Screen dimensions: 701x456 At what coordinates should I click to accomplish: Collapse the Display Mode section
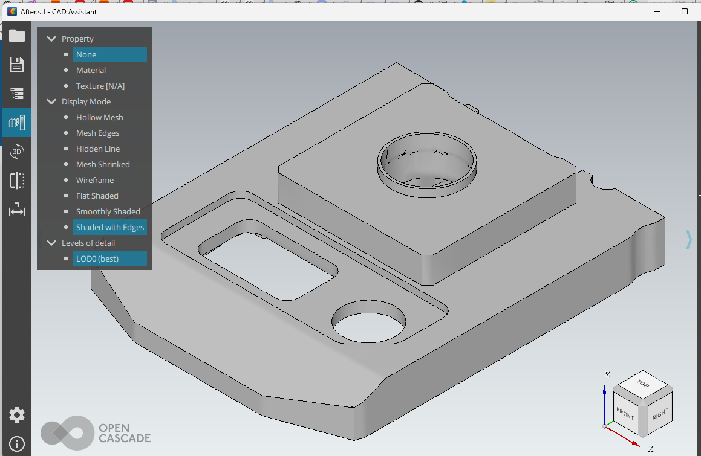click(x=51, y=101)
